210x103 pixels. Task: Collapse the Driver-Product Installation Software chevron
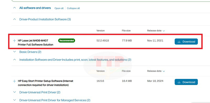14,19
